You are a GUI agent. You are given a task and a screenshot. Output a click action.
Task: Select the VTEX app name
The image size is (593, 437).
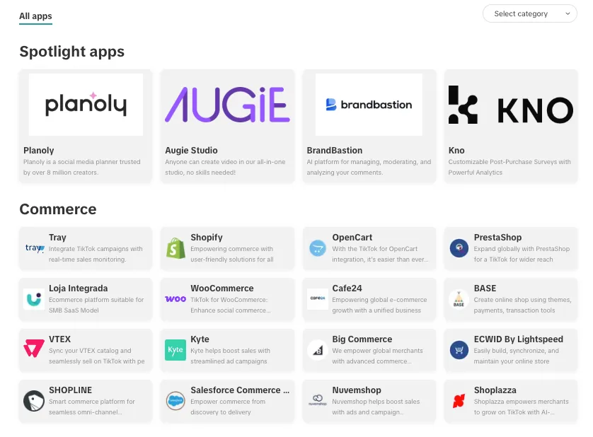point(59,339)
